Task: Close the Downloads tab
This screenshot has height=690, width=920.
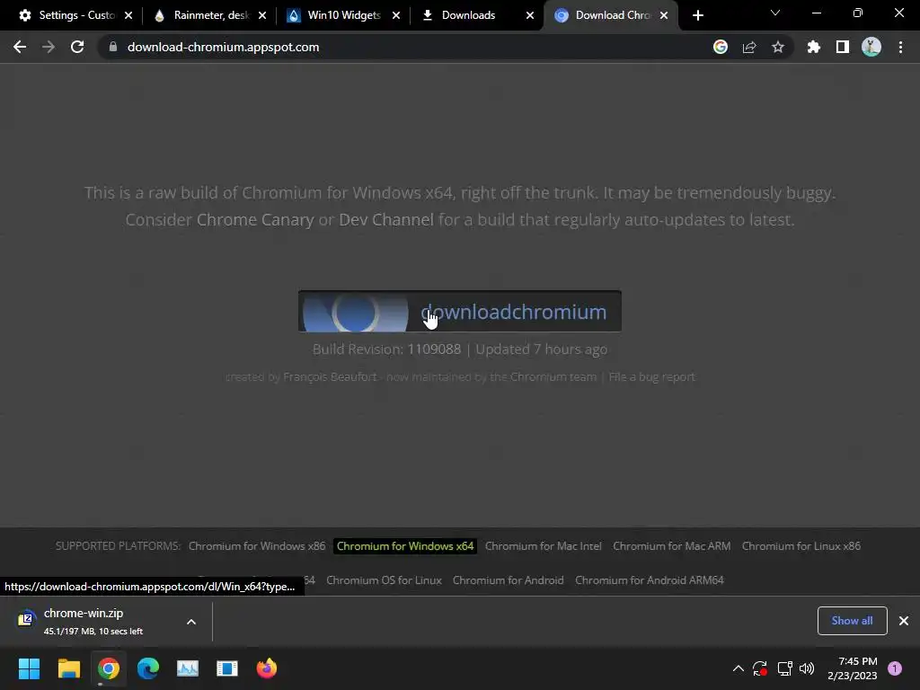Action: pos(530,15)
